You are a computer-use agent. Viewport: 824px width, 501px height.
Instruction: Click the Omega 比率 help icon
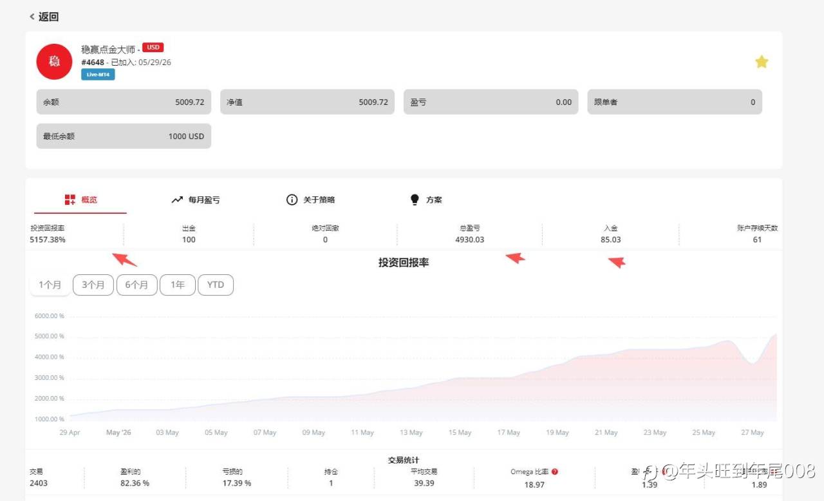point(555,471)
